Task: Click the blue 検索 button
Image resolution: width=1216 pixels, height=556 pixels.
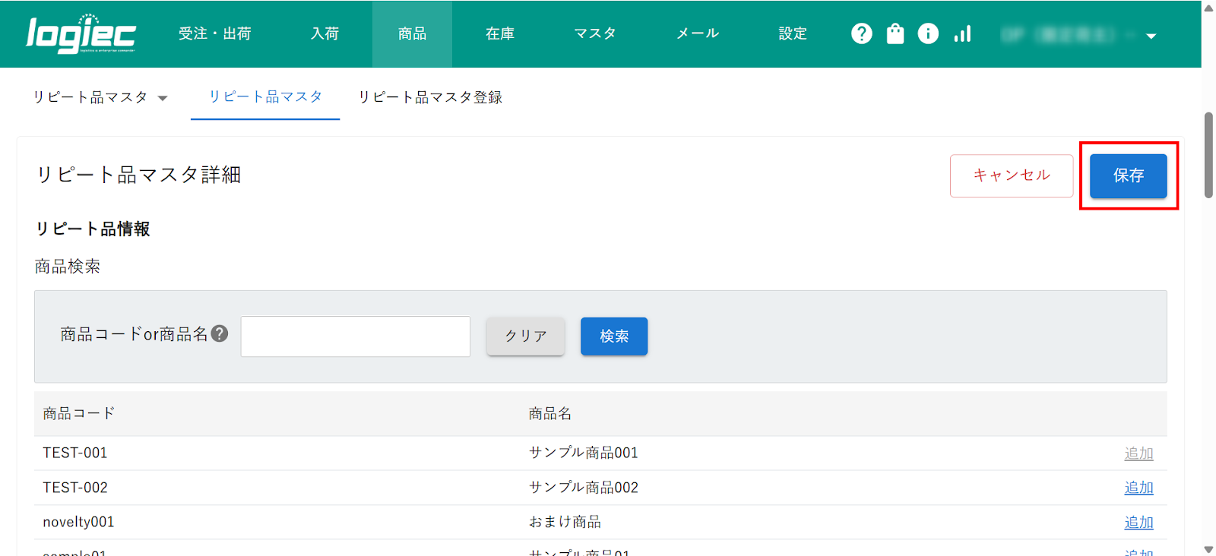Action: (613, 336)
